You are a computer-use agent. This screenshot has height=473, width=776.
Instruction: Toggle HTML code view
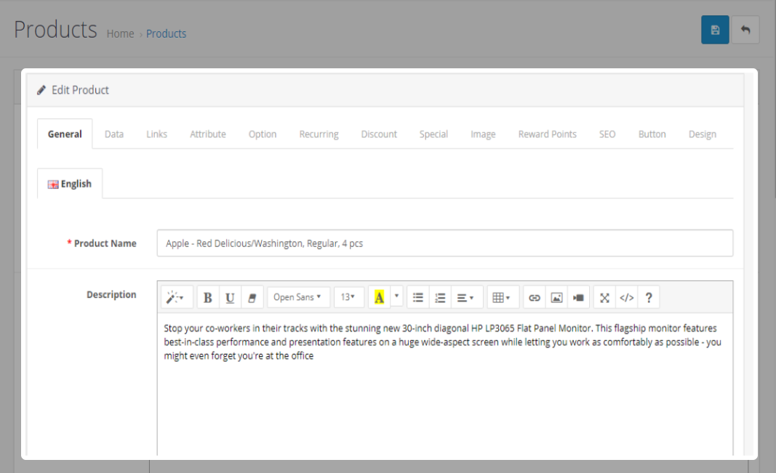click(626, 297)
